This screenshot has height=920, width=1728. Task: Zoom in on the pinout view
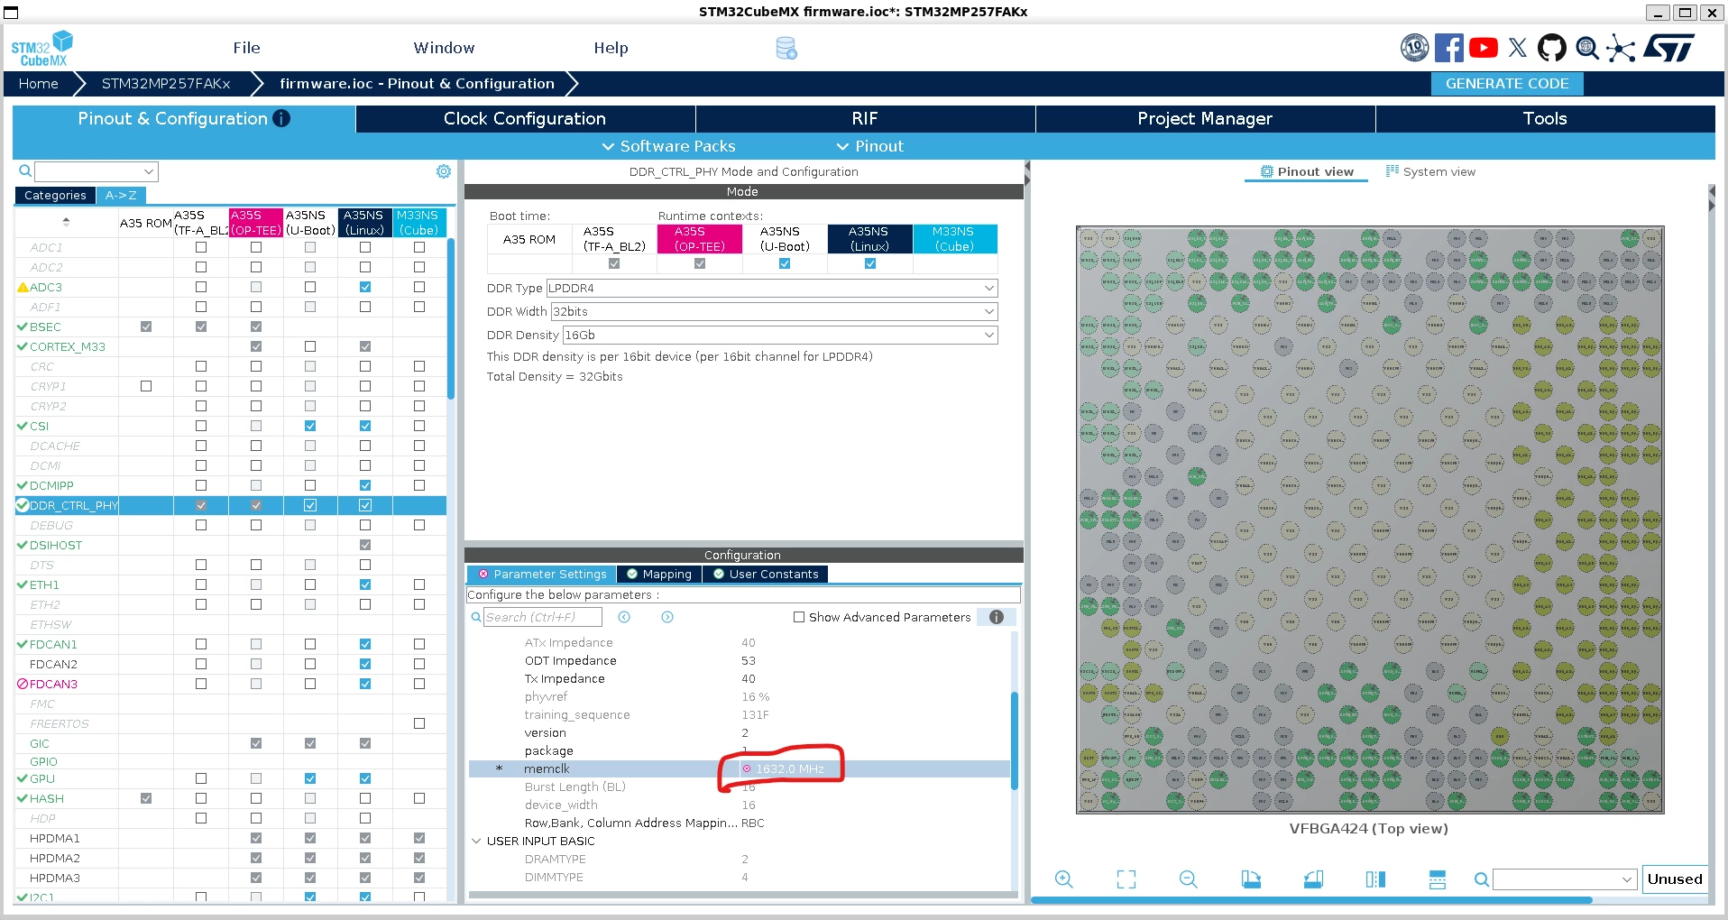[x=1064, y=879]
